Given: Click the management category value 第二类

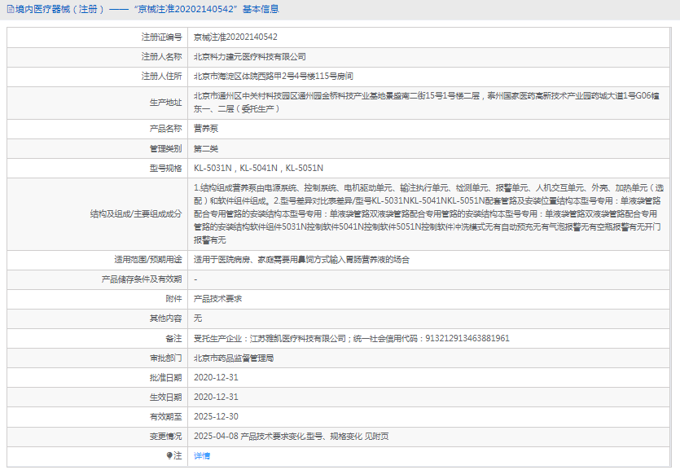Looking at the screenshot, I should click(x=206, y=149).
